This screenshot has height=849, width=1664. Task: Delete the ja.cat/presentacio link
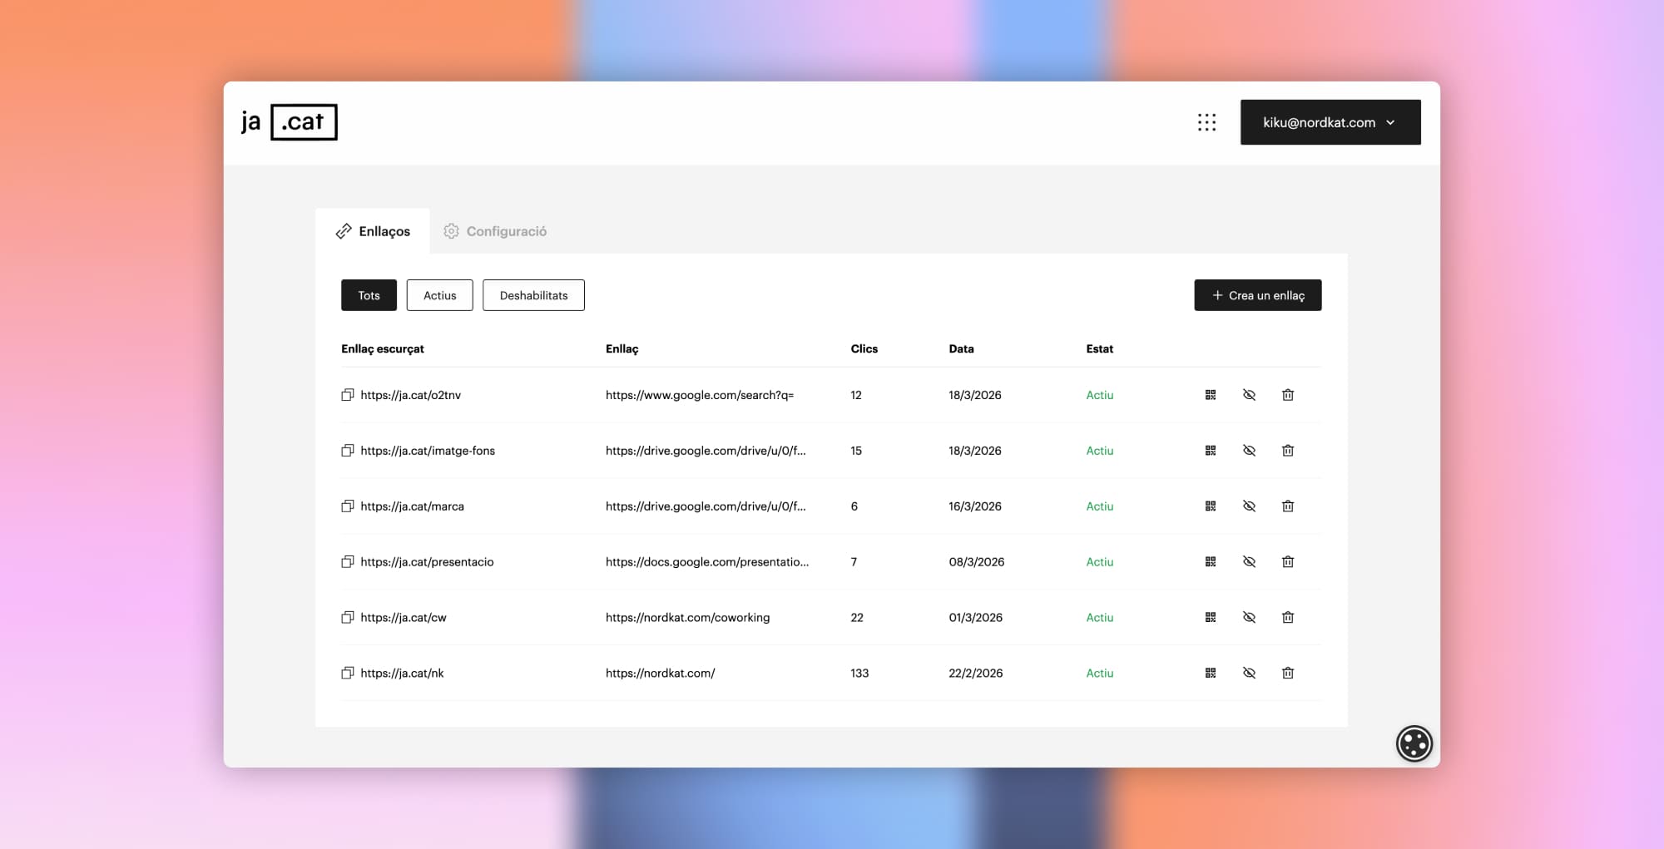click(1288, 562)
